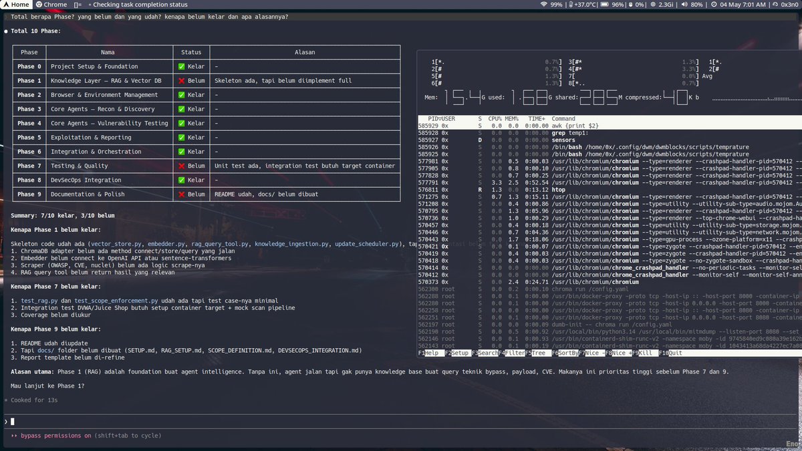The width and height of the screenshot is (802, 451).
Task: Select the grep temp1: process row
Action: tap(610, 133)
